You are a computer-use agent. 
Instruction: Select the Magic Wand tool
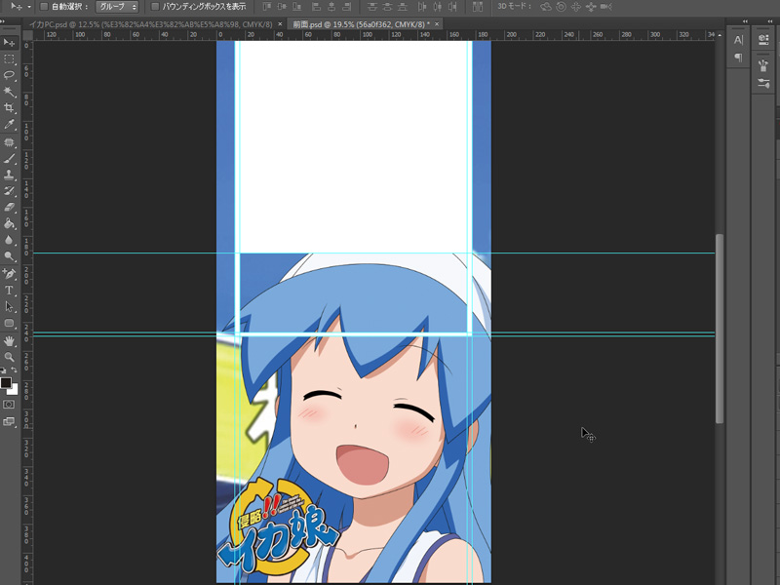click(x=9, y=92)
